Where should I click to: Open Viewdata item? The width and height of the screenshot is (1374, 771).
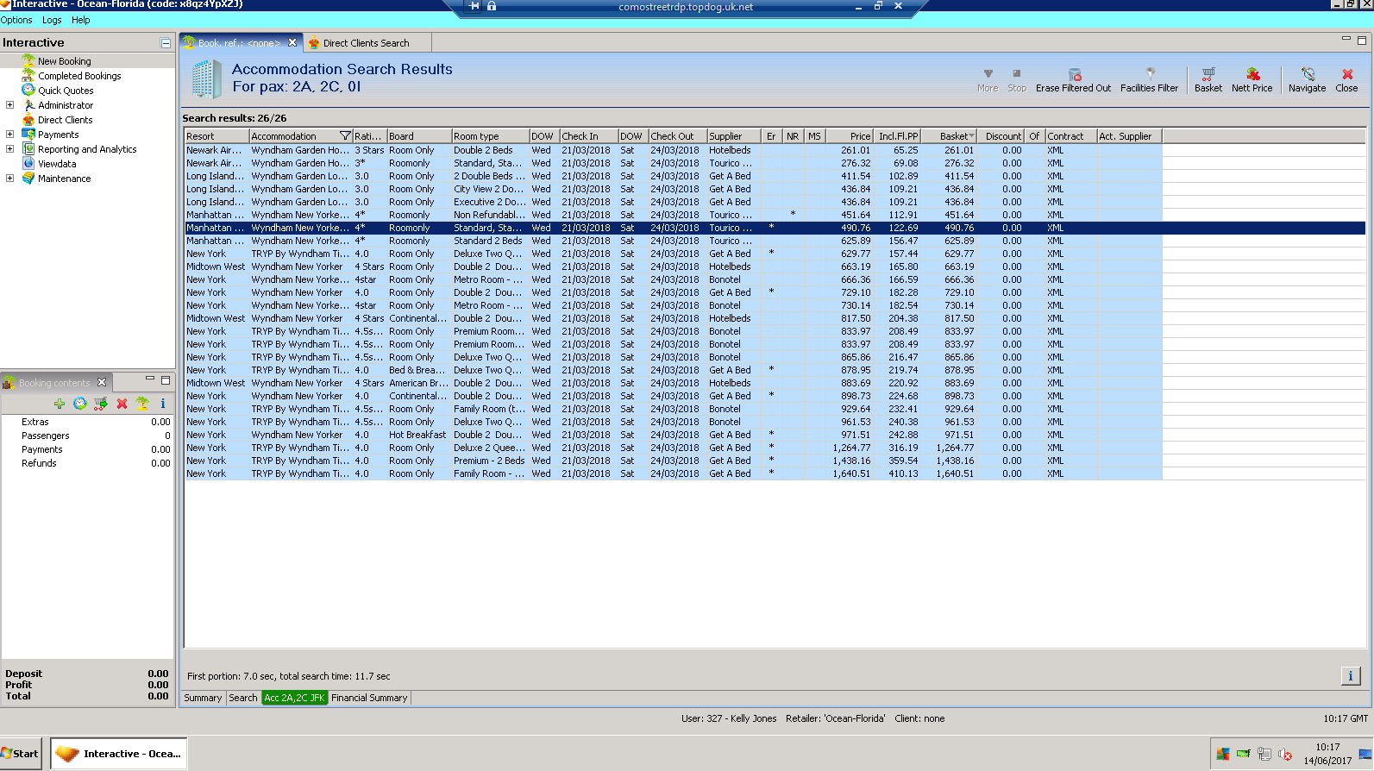click(x=57, y=164)
